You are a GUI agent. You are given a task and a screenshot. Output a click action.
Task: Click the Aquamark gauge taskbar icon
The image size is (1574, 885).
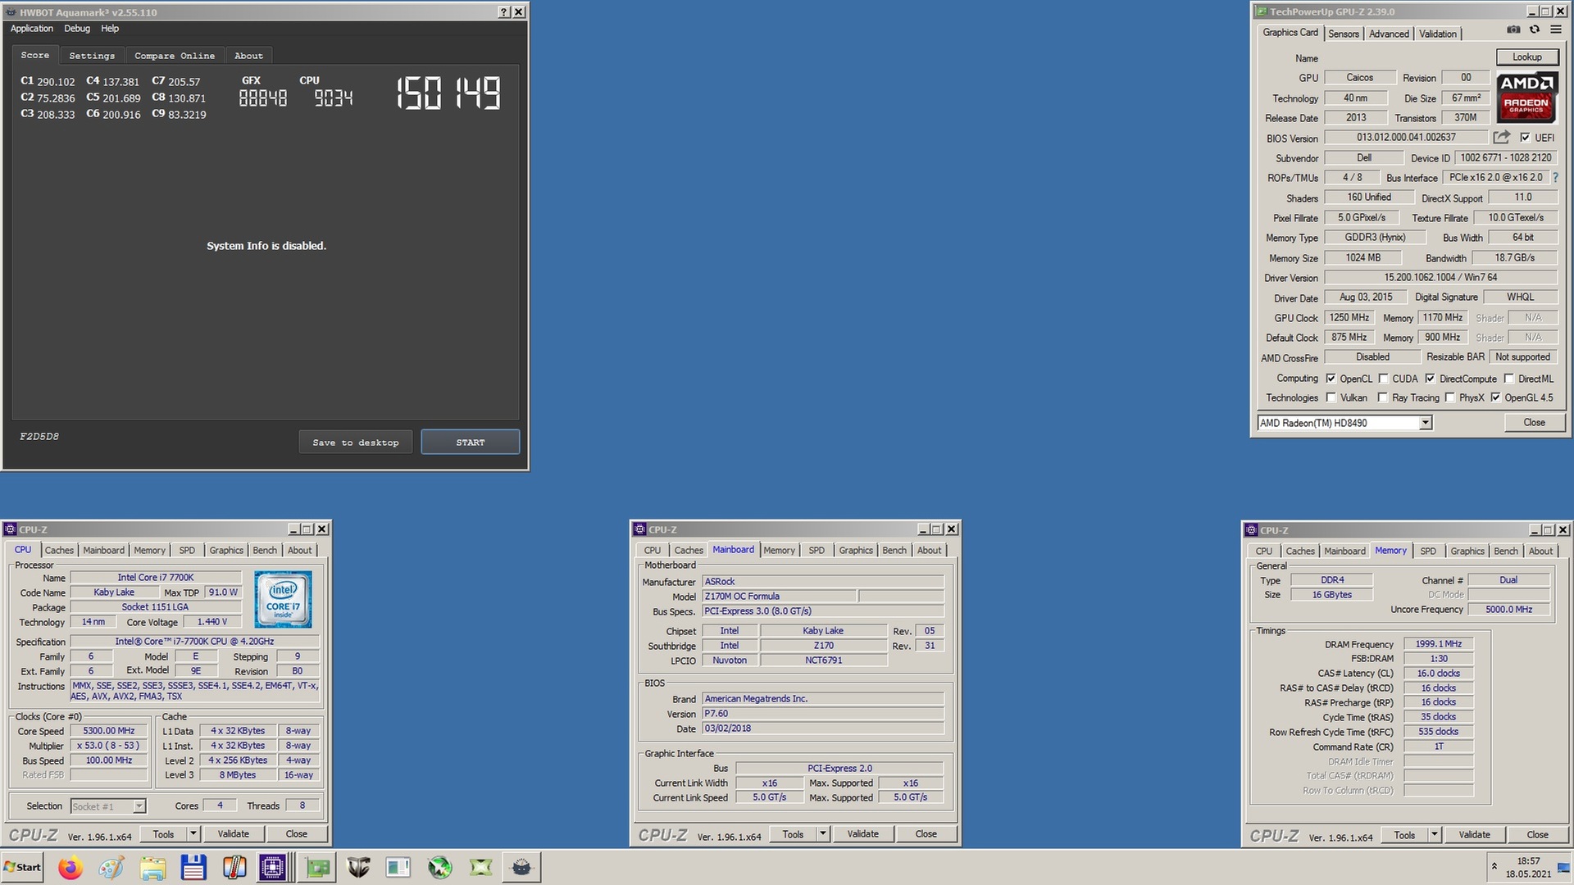[x=521, y=867]
